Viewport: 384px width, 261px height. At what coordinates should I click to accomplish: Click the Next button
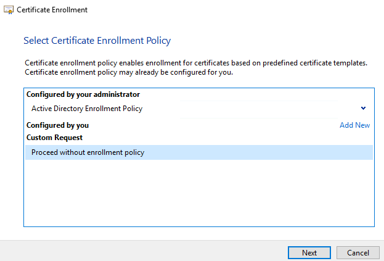309,252
